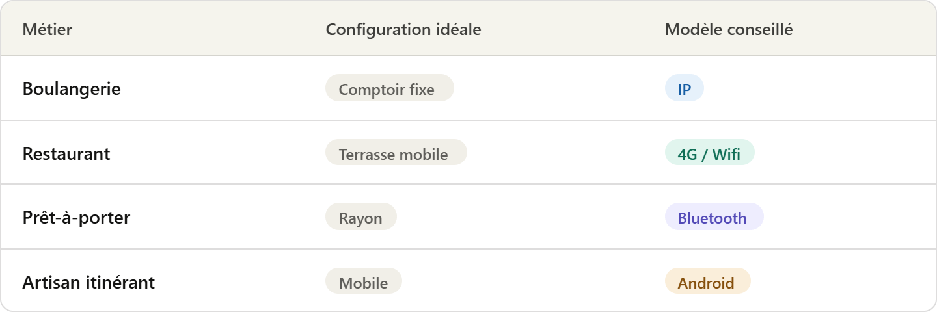Choose the purple Bluetooth badge
This screenshot has height=312, width=937.
[713, 217]
